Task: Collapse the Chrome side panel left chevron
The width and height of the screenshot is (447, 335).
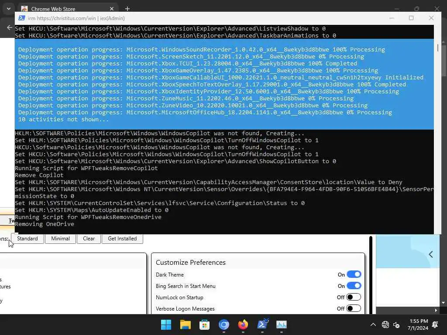Action: pyautogui.click(x=431, y=254)
